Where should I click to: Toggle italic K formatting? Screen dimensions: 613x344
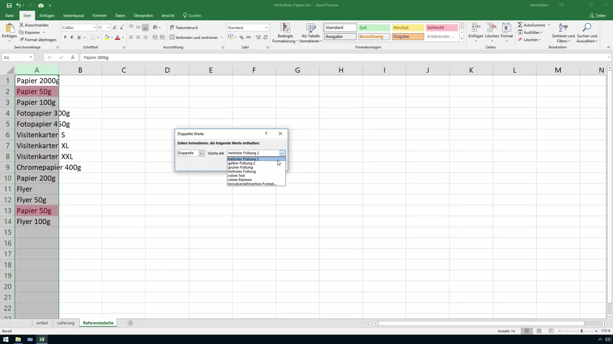click(72, 37)
